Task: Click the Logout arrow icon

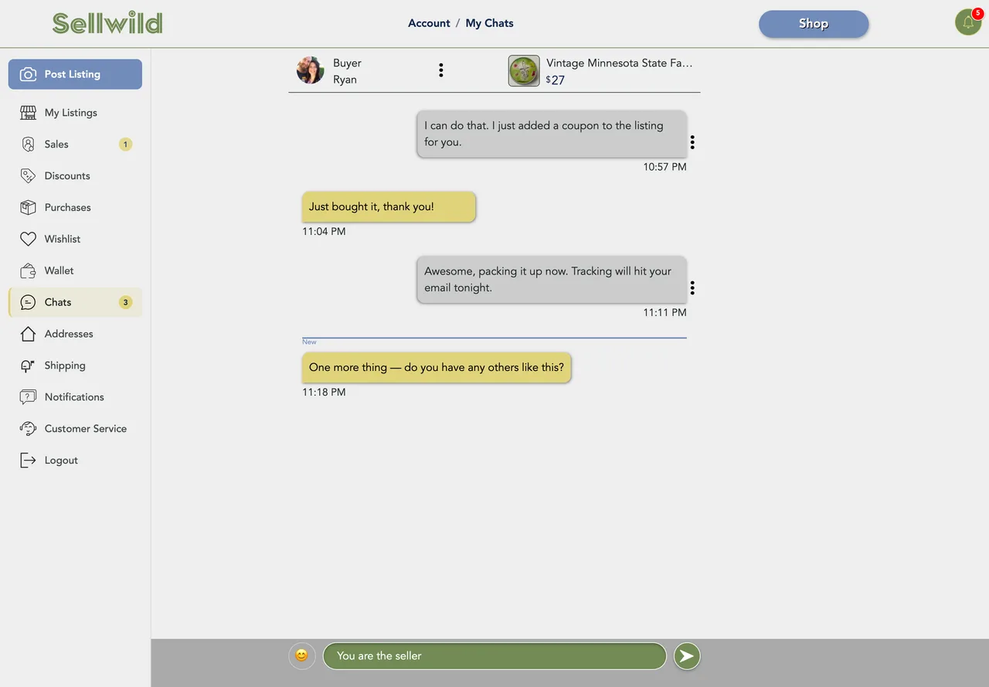Action: (x=29, y=461)
